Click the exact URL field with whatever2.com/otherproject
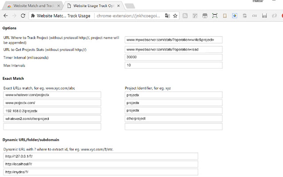The height and width of the screenshot is (177, 283). (x=52, y=118)
